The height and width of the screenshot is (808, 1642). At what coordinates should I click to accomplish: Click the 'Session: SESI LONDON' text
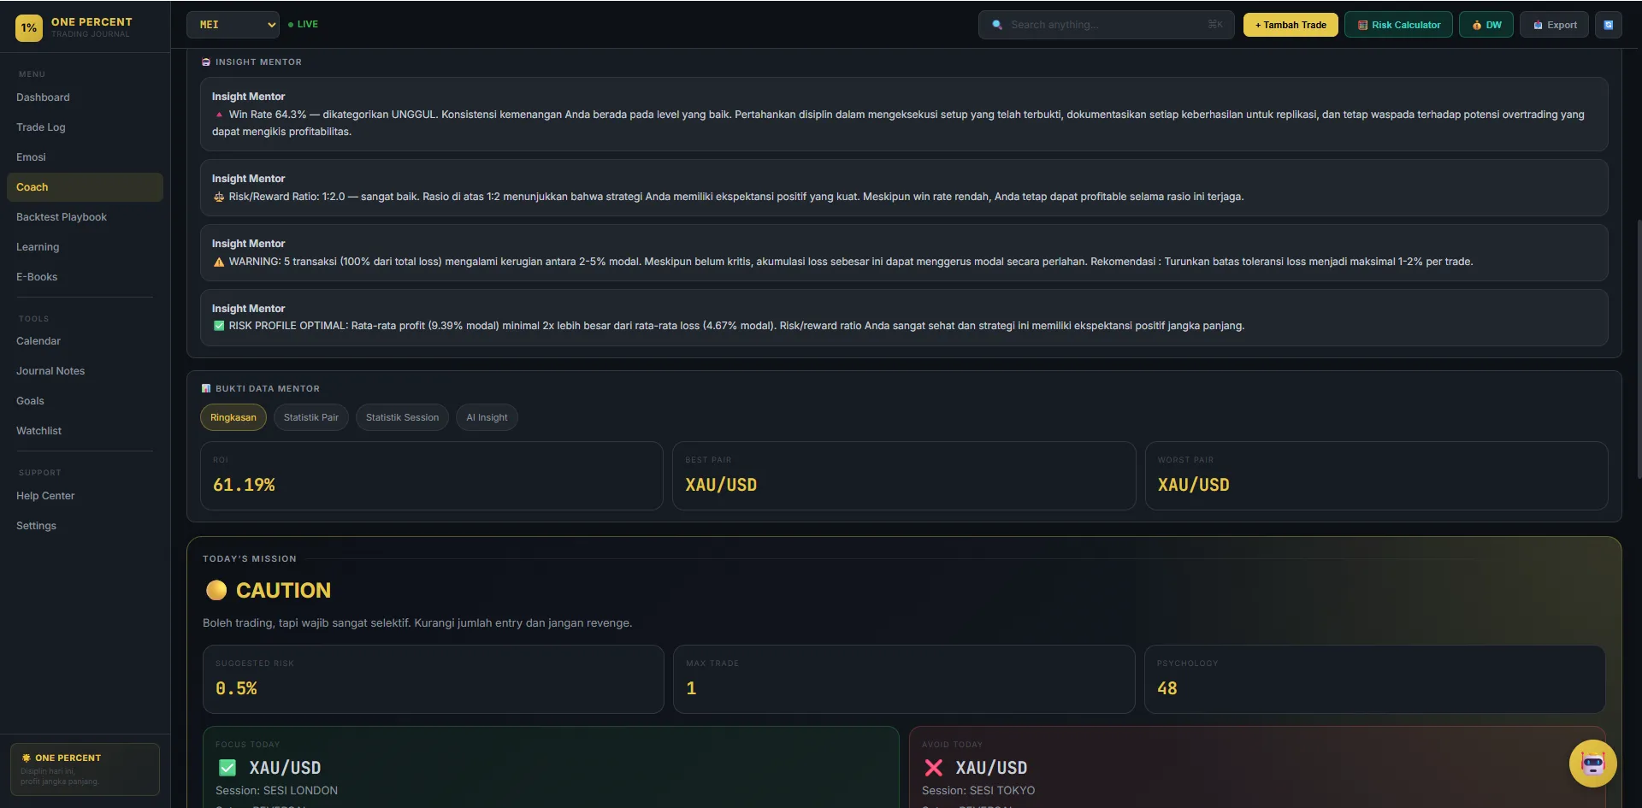click(276, 791)
